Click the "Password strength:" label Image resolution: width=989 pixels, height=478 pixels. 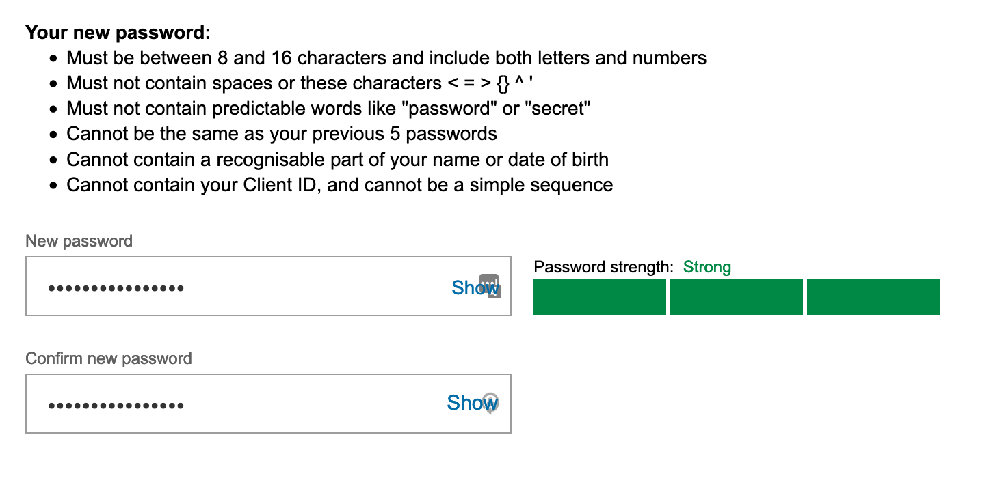pos(603,267)
